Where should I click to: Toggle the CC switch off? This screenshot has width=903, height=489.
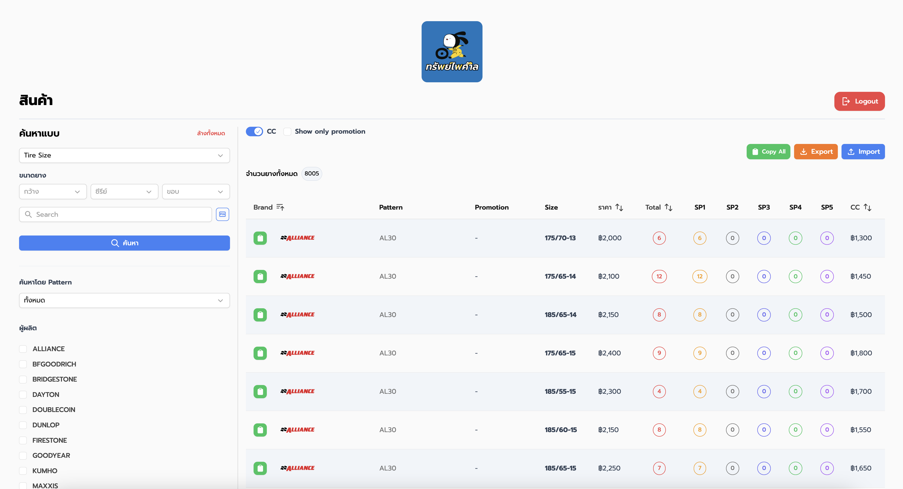254,131
